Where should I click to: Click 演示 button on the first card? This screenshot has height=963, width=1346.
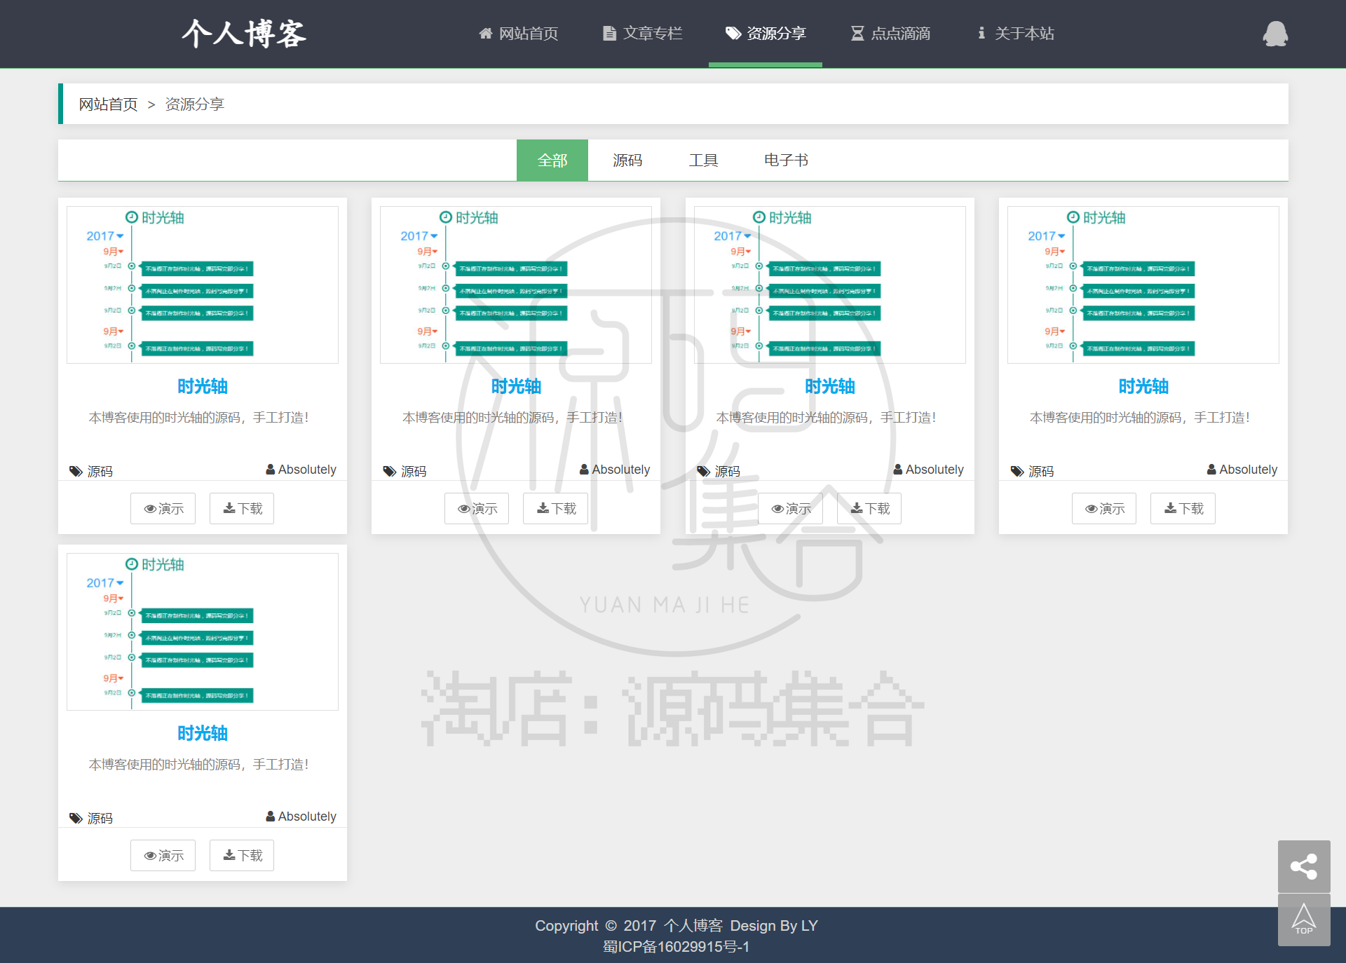click(x=163, y=509)
